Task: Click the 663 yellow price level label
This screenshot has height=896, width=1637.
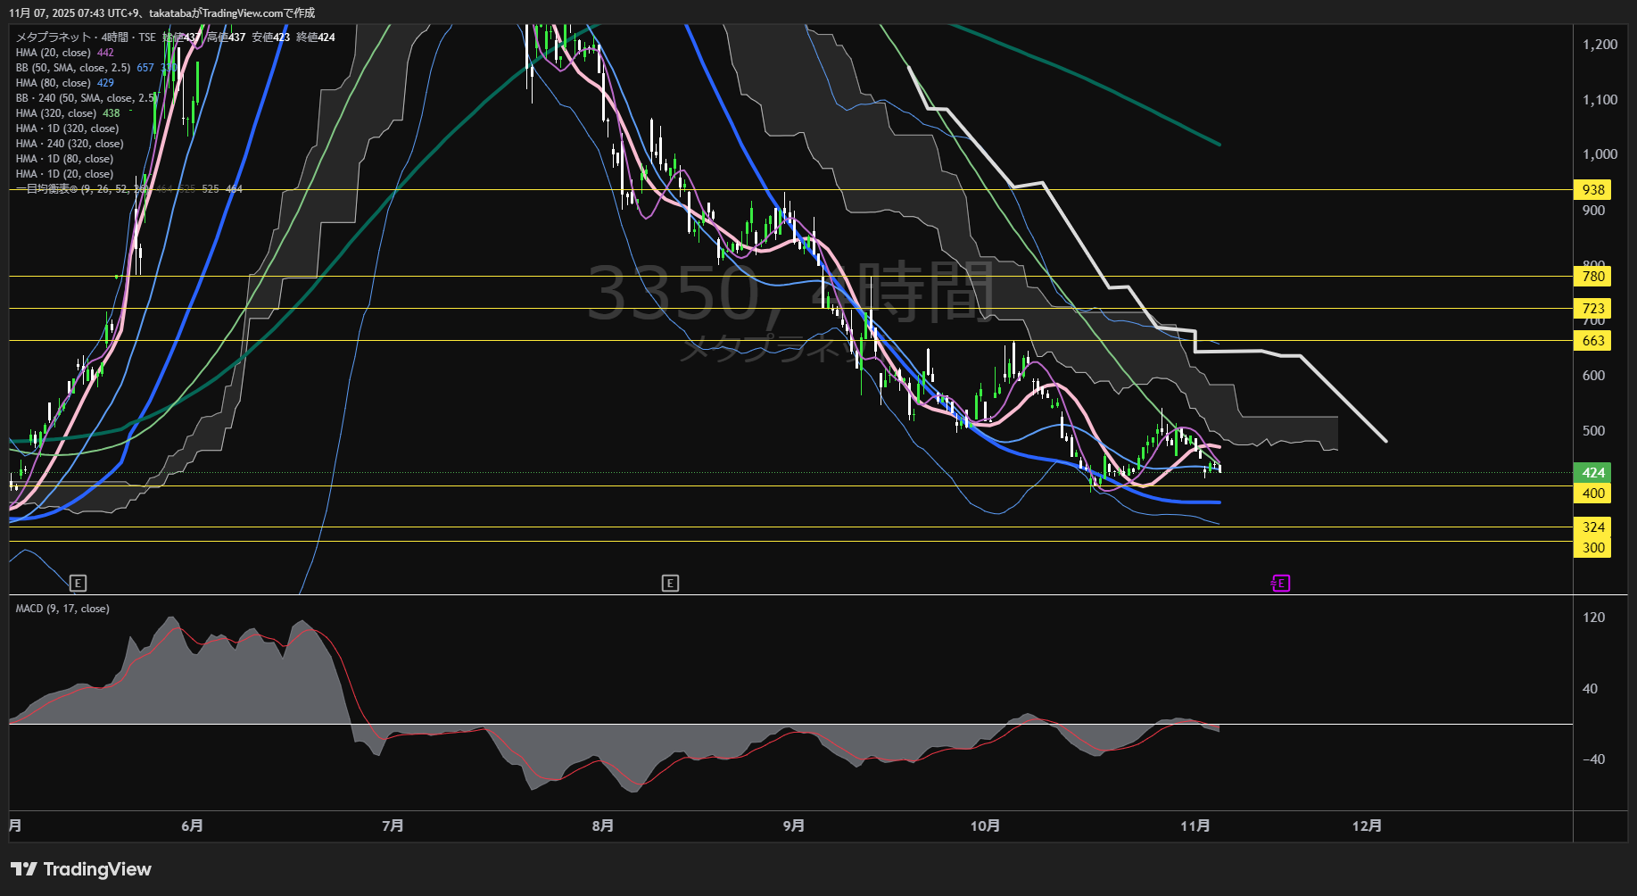Action: tap(1592, 341)
